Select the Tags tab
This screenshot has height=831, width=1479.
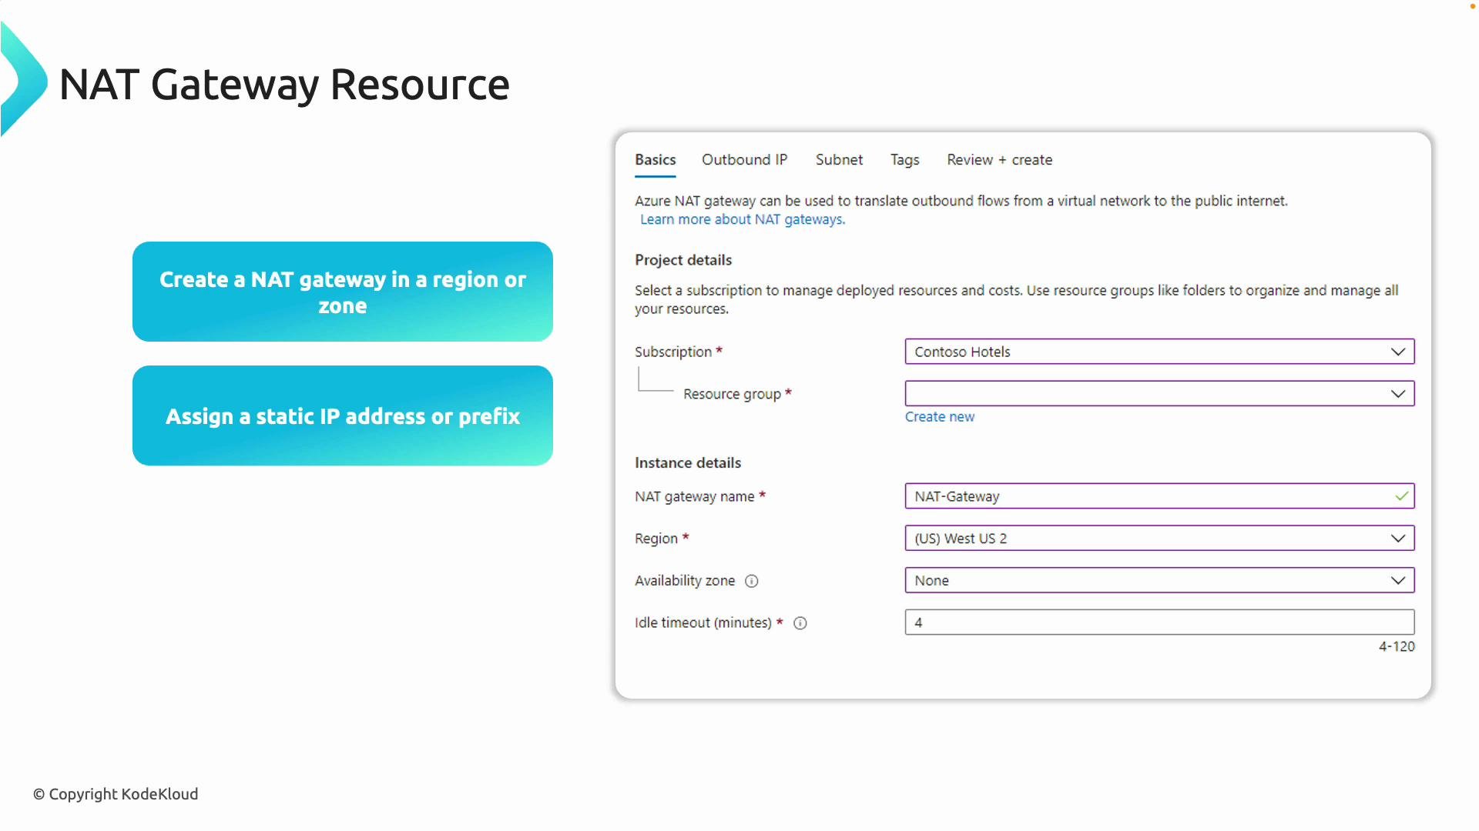[904, 160]
